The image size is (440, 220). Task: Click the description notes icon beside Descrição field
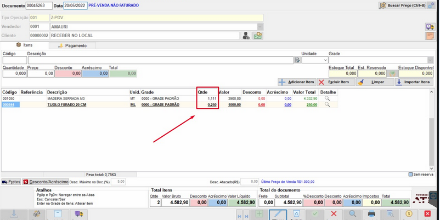click(297, 60)
